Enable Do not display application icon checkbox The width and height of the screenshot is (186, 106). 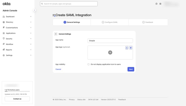coord(88,64)
